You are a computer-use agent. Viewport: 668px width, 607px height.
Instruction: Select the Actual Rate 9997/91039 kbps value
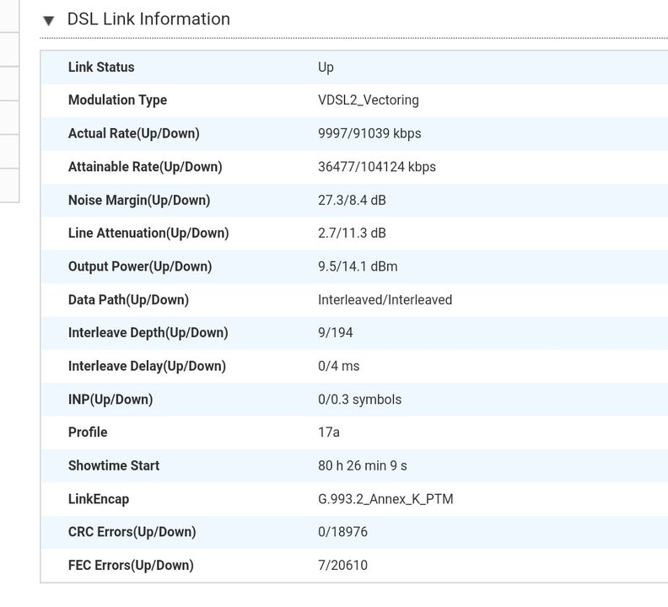369,133
